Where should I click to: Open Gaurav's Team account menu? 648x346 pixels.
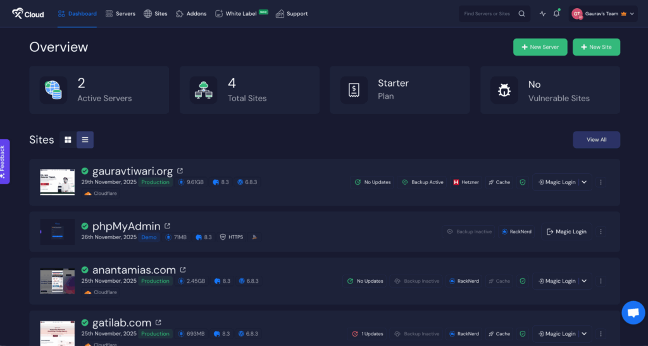pos(602,13)
